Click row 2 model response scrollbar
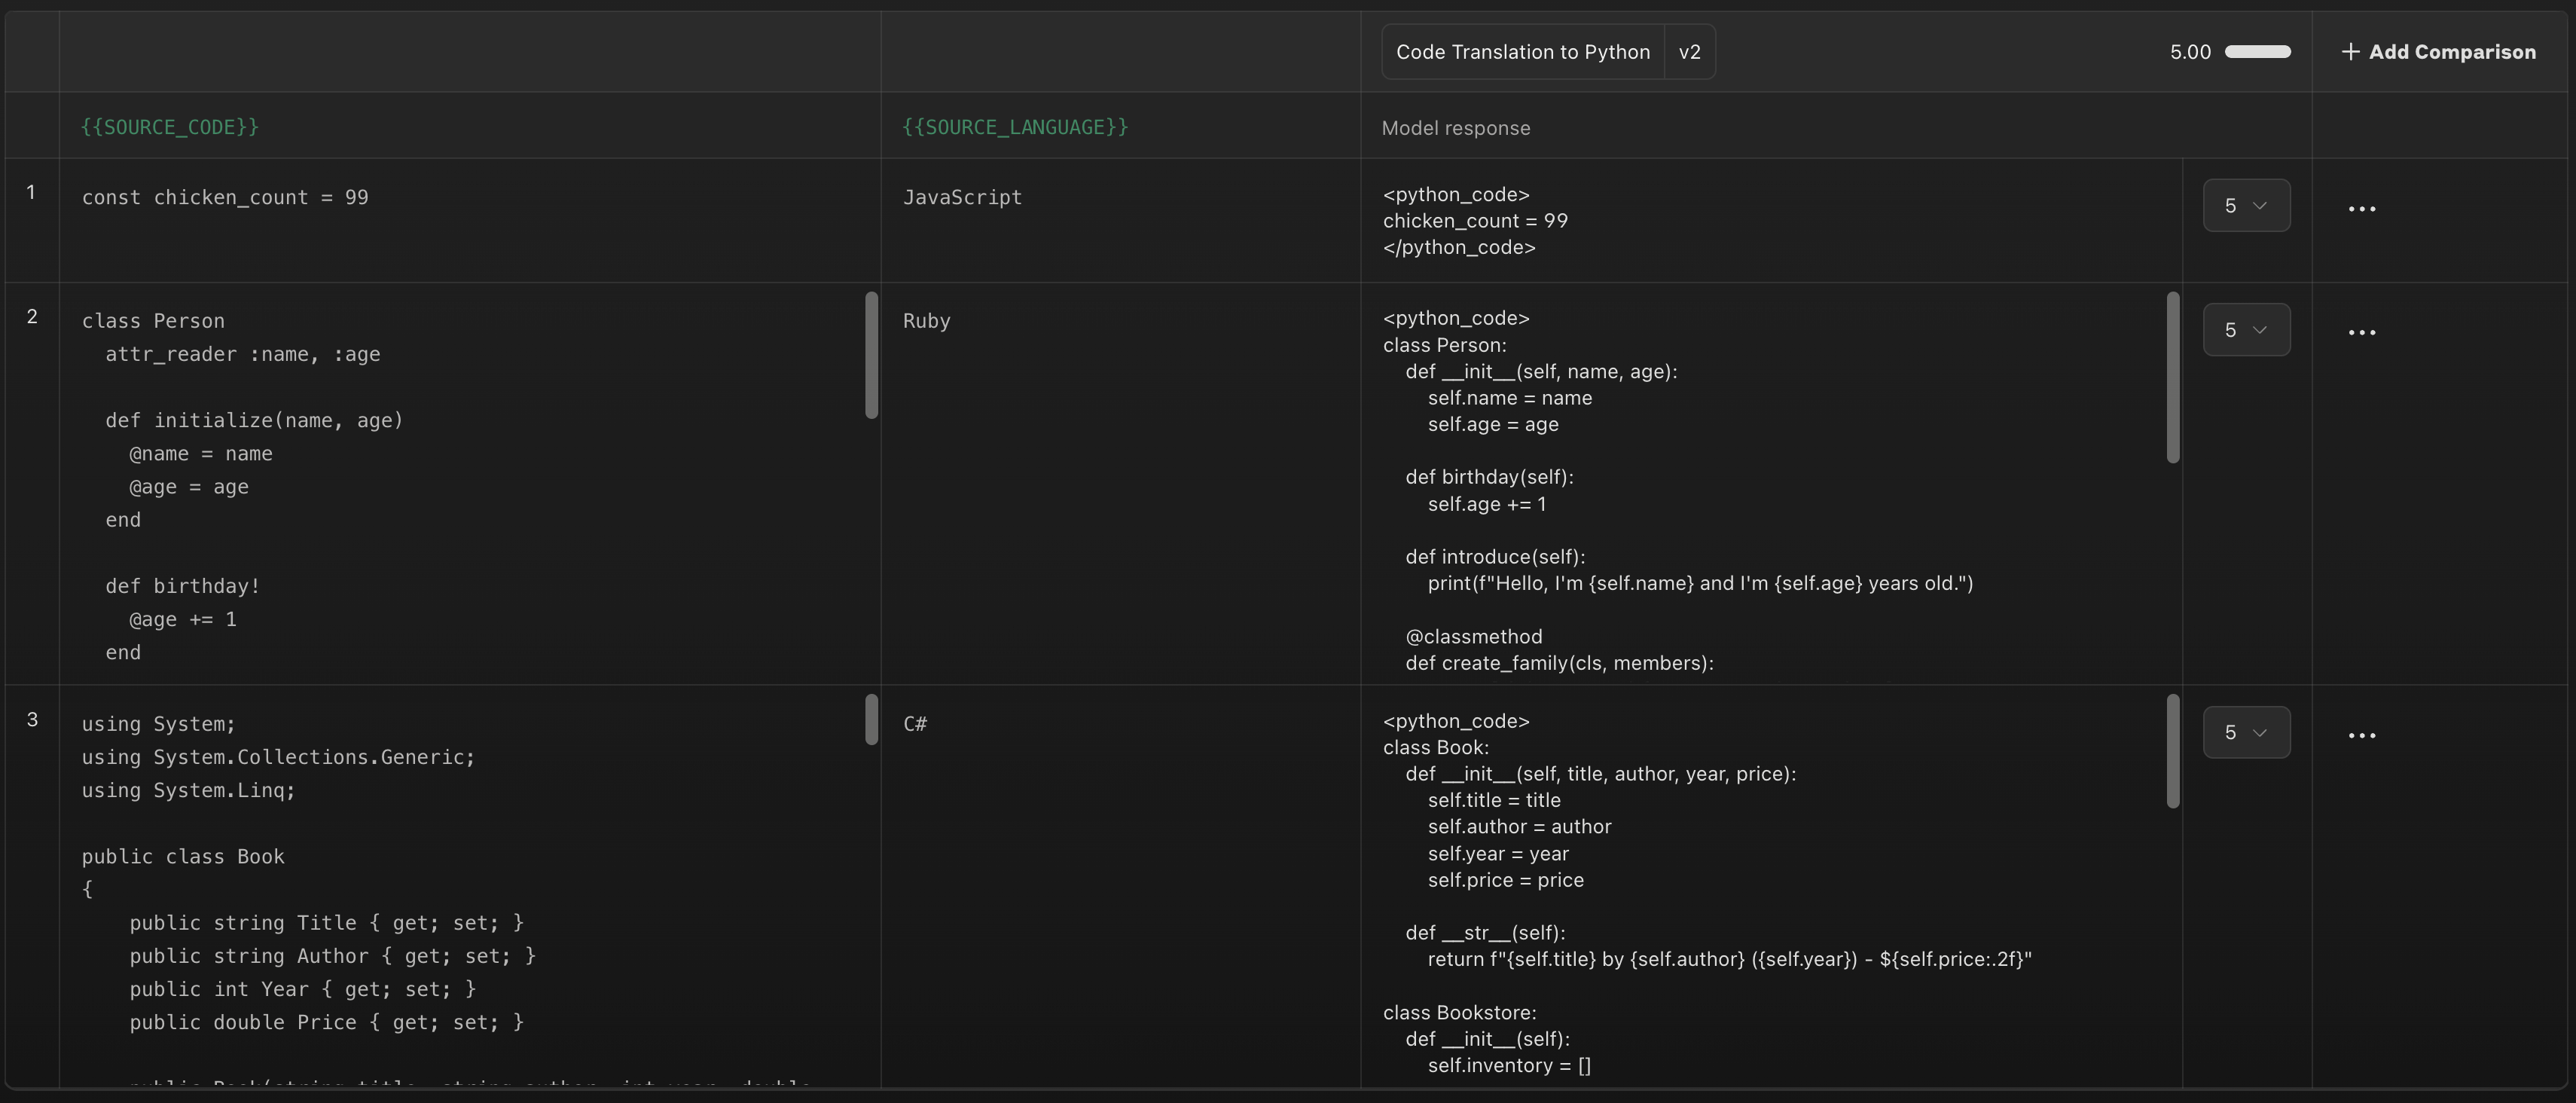The image size is (2576, 1103). [2172, 377]
